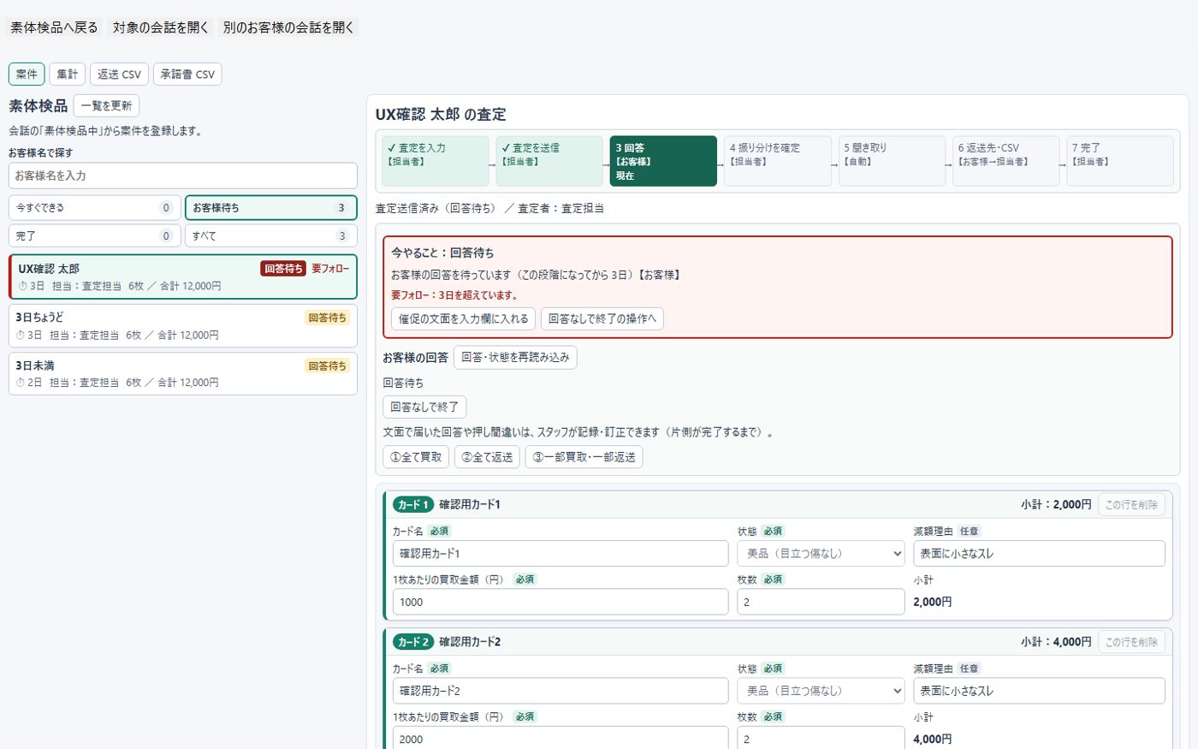Click price field showing 2000
Image resolution: width=1198 pixels, height=749 pixels.
pyautogui.click(x=560, y=738)
